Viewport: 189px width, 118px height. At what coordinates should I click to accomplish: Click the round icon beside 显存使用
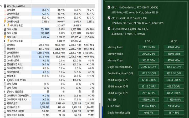coord(5,76)
